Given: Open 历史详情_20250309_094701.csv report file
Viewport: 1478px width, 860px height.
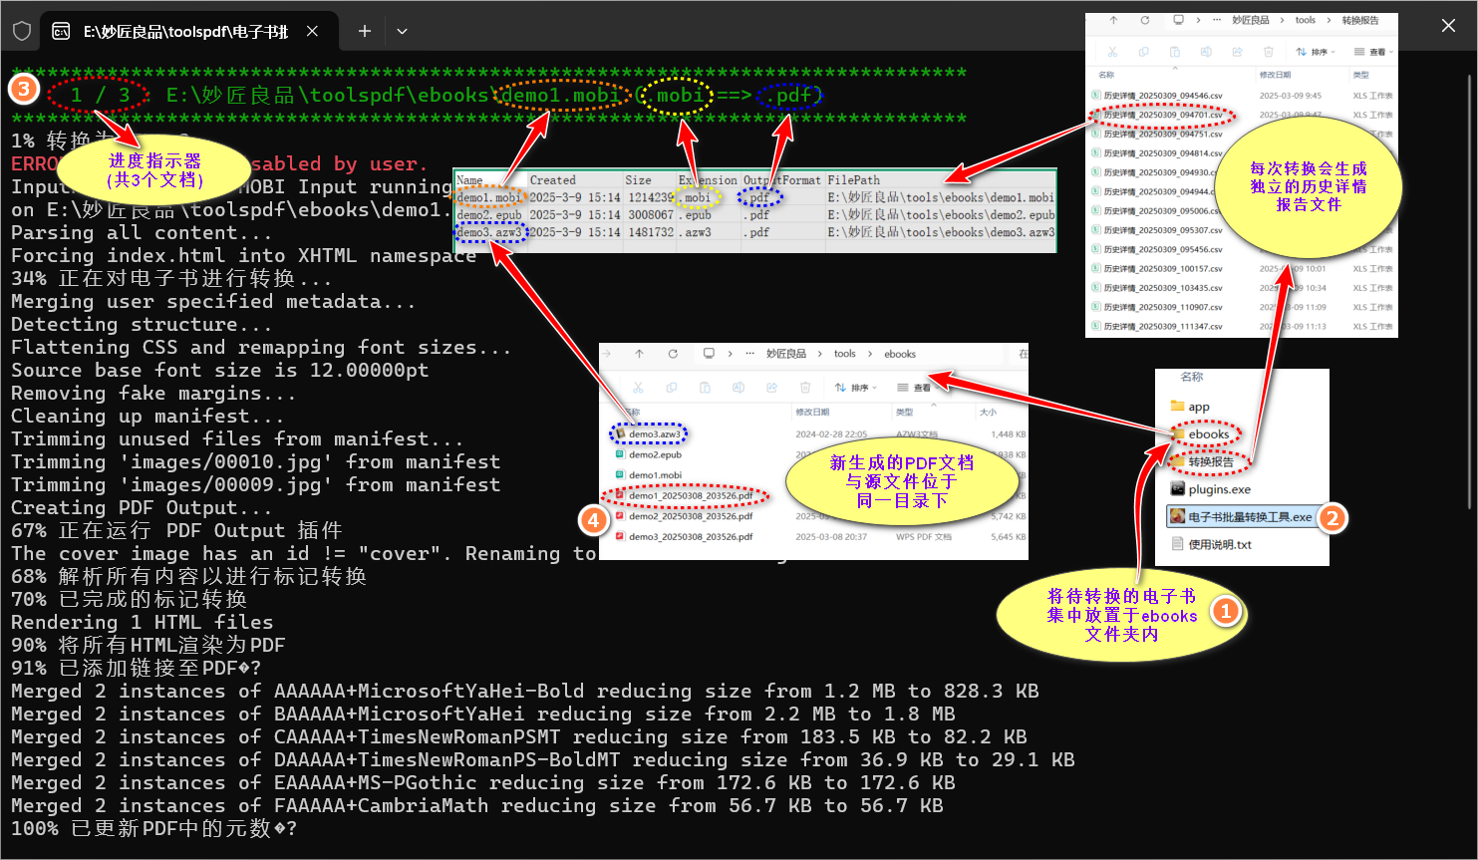Looking at the screenshot, I should tap(1163, 115).
